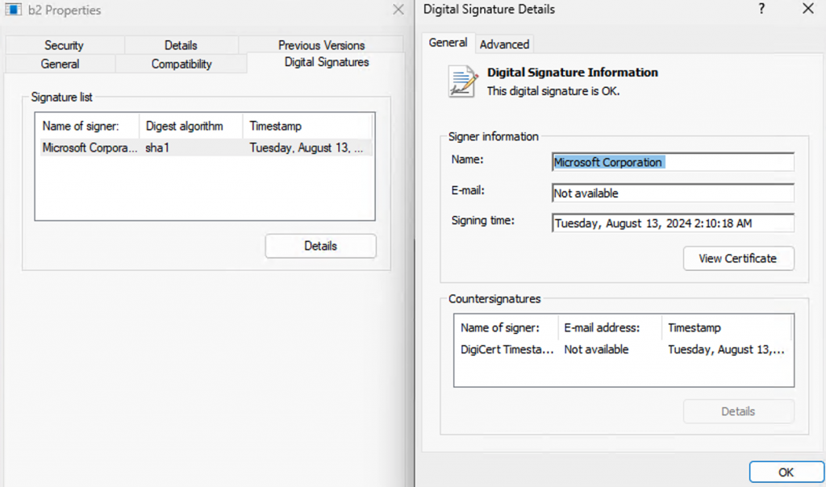This screenshot has width=826, height=487.
Task: Click Details button under Signature list
Action: [x=320, y=246]
